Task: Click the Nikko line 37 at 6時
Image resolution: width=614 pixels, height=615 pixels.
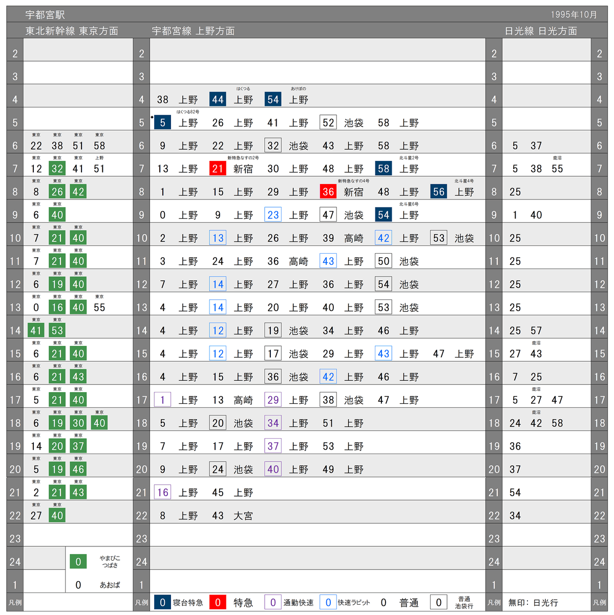Action: [x=536, y=146]
